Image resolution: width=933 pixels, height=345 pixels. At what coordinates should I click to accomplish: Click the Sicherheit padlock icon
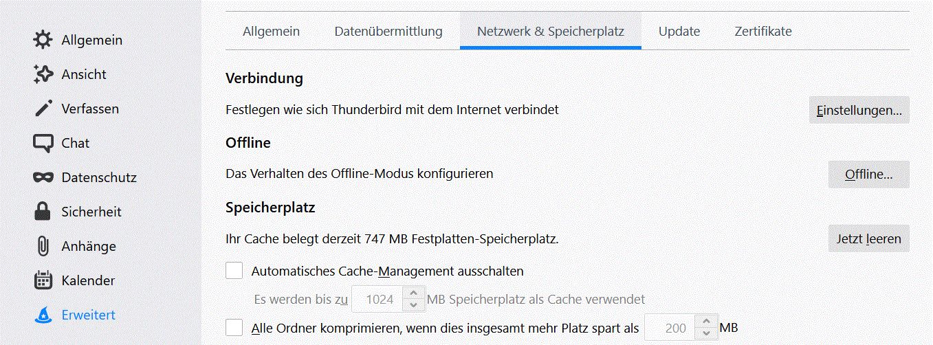(x=43, y=212)
